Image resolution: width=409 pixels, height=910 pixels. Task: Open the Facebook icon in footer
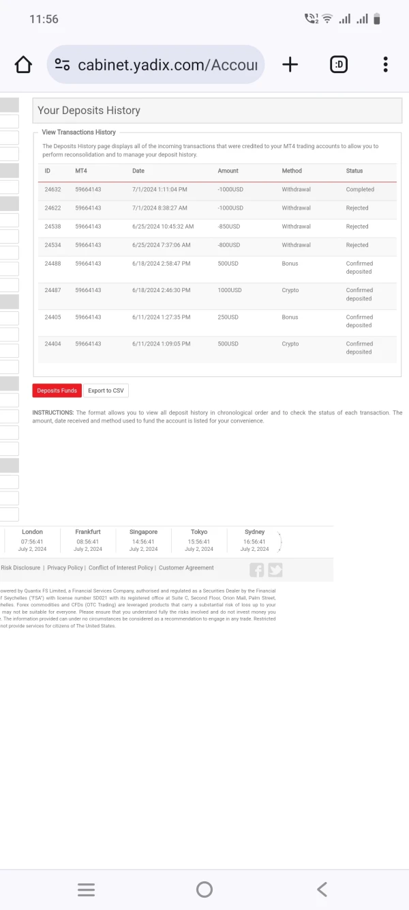[x=257, y=570]
